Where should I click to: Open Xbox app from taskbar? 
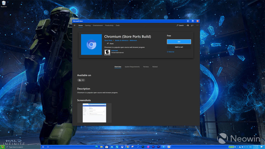(x=122, y=147)
